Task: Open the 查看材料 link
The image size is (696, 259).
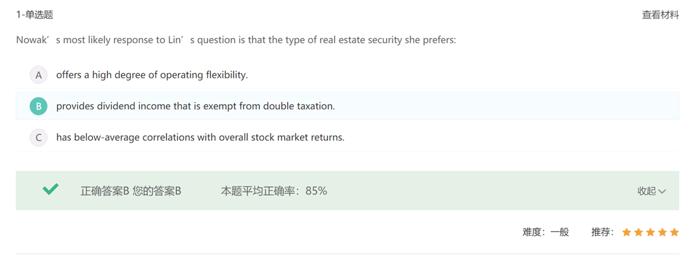Action: click(661, 15)
